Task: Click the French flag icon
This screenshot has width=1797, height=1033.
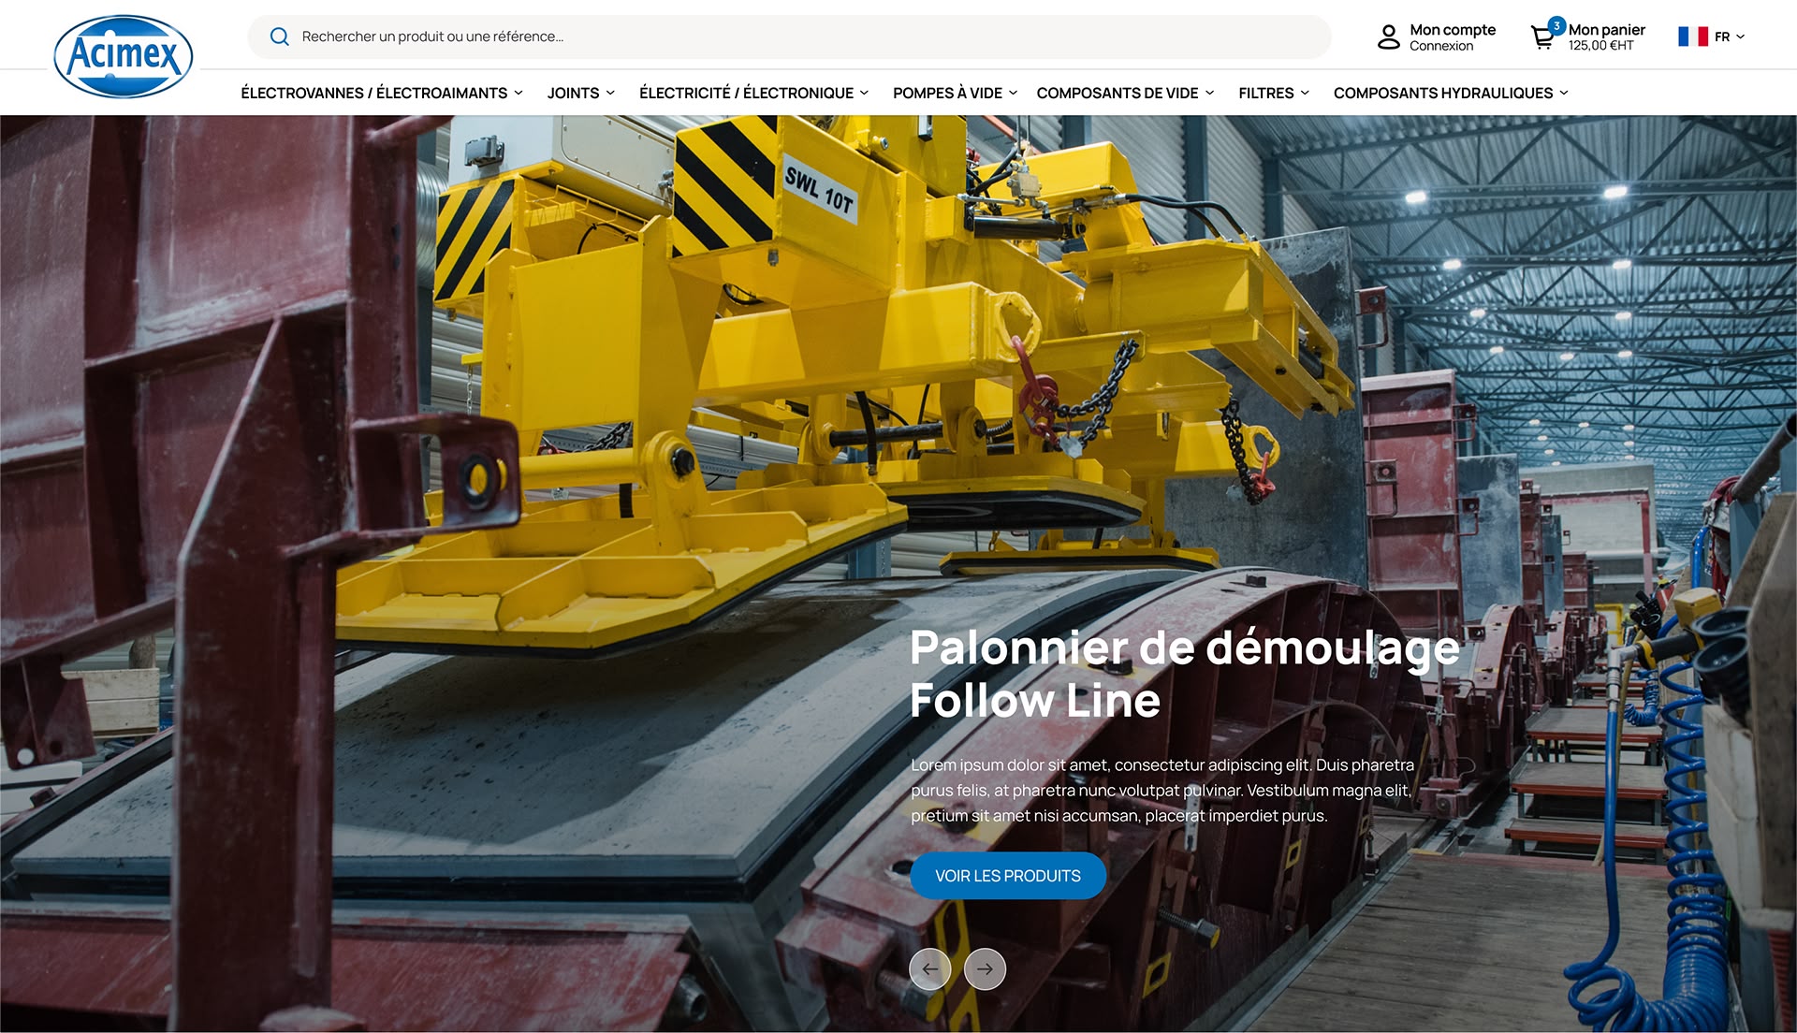Action: [1692, 36]
